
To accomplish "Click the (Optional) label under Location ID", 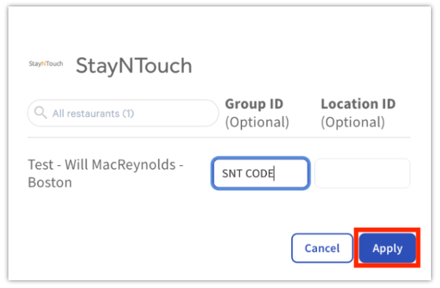I will (353, 122).
